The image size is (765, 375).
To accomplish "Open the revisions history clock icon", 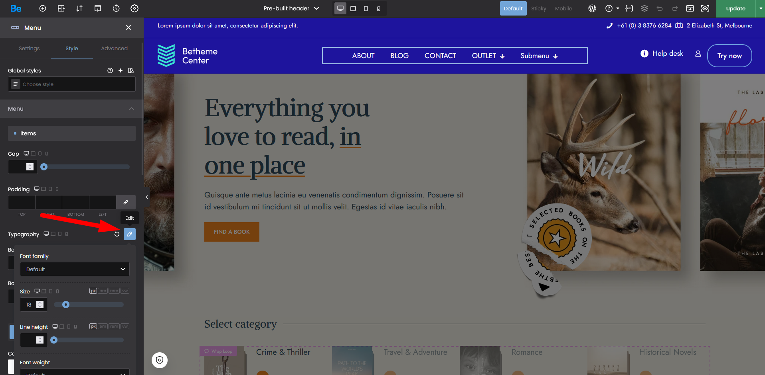I will [116, 8].
